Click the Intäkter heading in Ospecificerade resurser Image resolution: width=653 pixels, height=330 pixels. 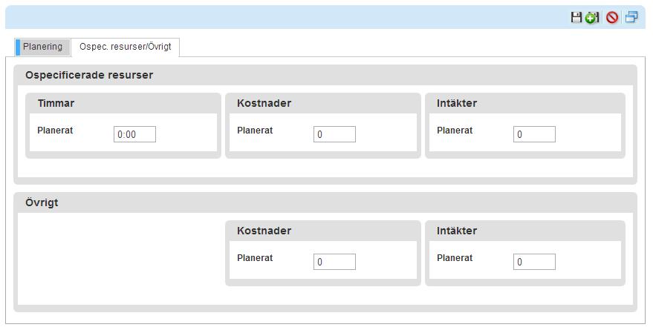coord(457,103)
